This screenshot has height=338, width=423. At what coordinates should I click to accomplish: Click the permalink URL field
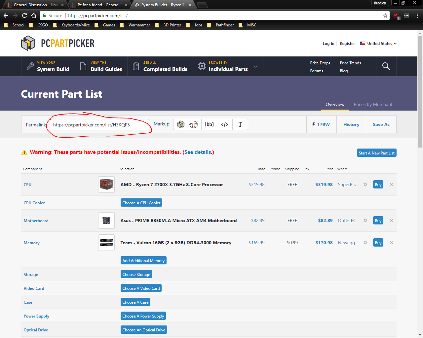tap(99, 125)
